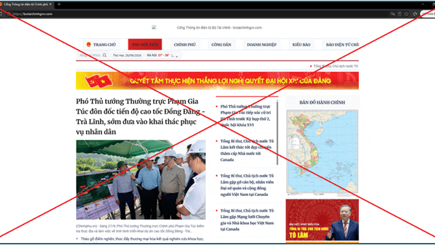Click the page reload icon
This screenshot has height=245, width=435.
pos(1,14)
